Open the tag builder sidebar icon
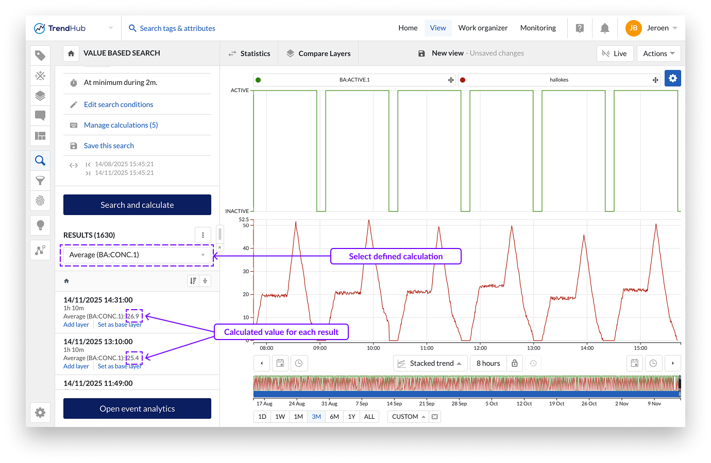 coord(40,56)
